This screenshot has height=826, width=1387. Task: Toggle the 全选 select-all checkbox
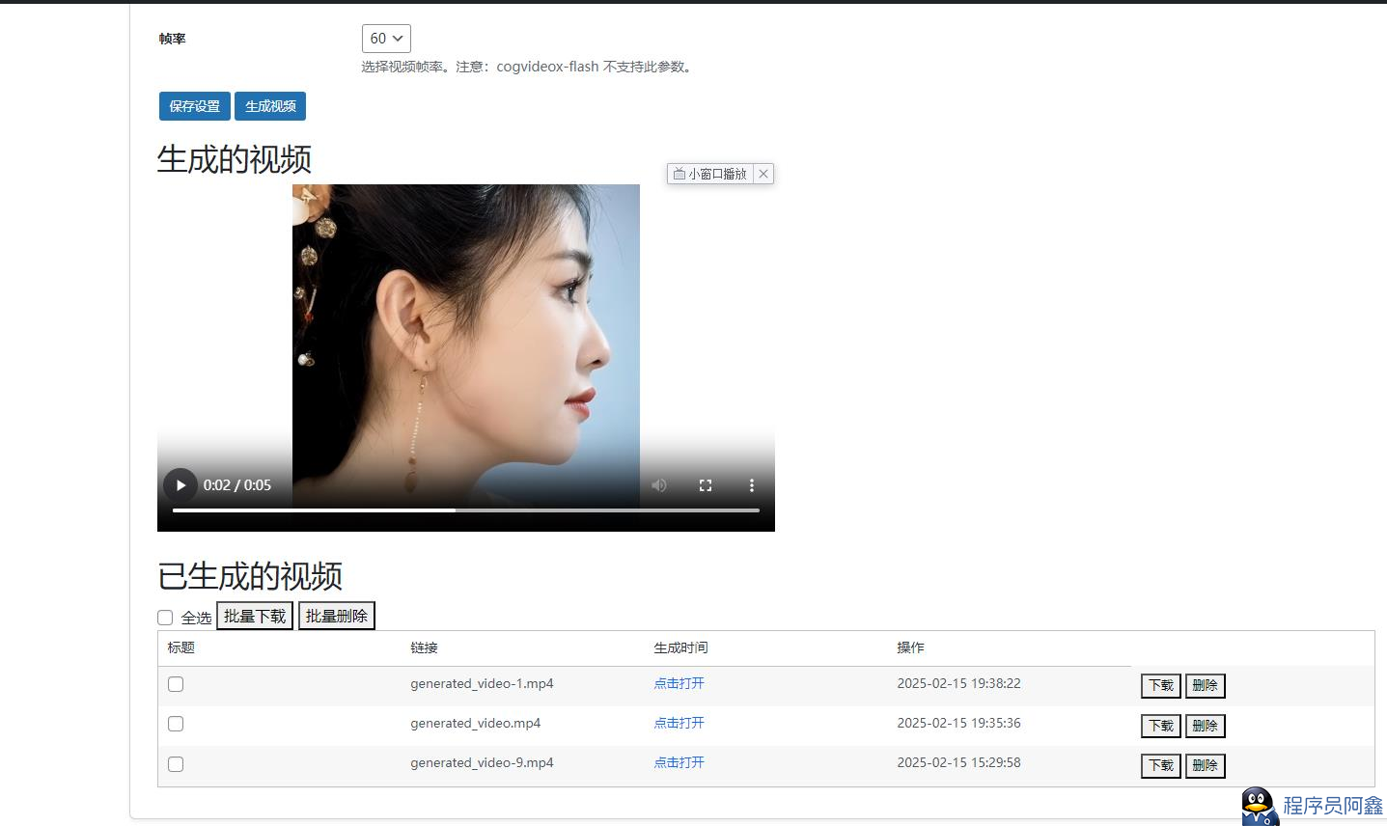pos(165,618)
